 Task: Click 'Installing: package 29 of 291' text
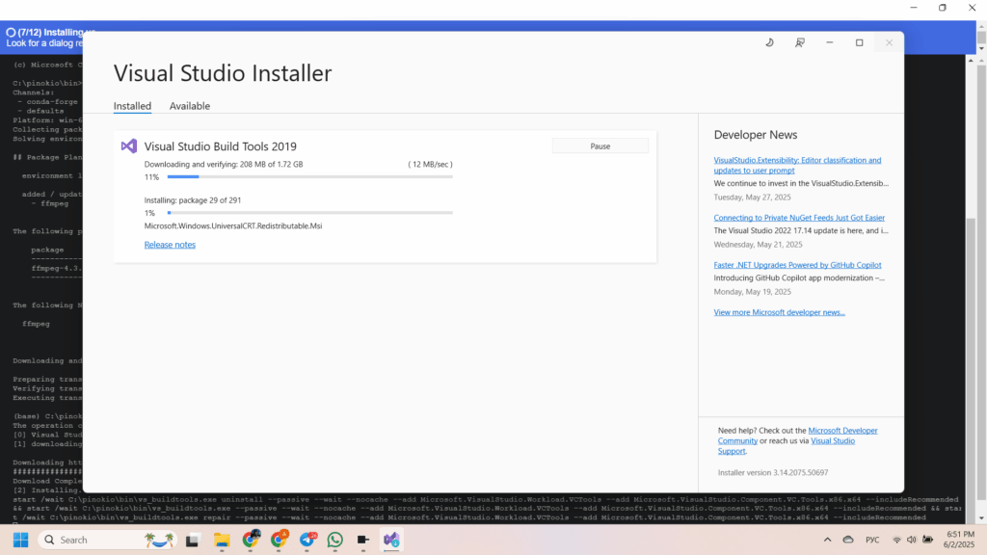click(193, 200)
